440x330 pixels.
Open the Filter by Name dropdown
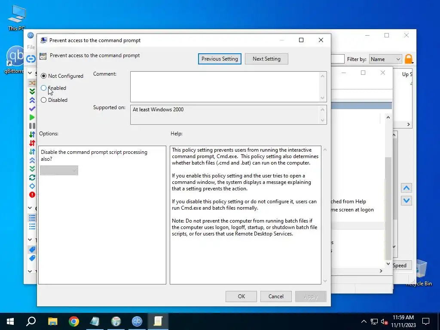tap(385, 59)
